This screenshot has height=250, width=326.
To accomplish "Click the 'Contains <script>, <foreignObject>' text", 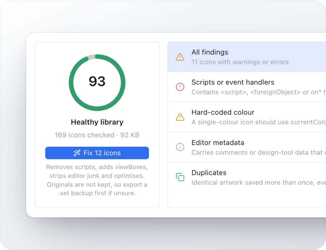I will (x=259, y=92).
